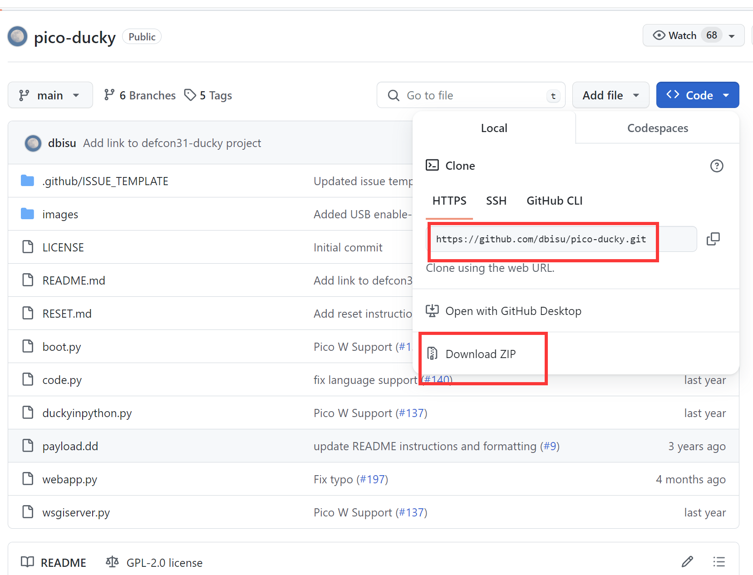Click the '4 months ago' timestamp
The width and height of the screenshot is (753, 575).
pos(691,479)
